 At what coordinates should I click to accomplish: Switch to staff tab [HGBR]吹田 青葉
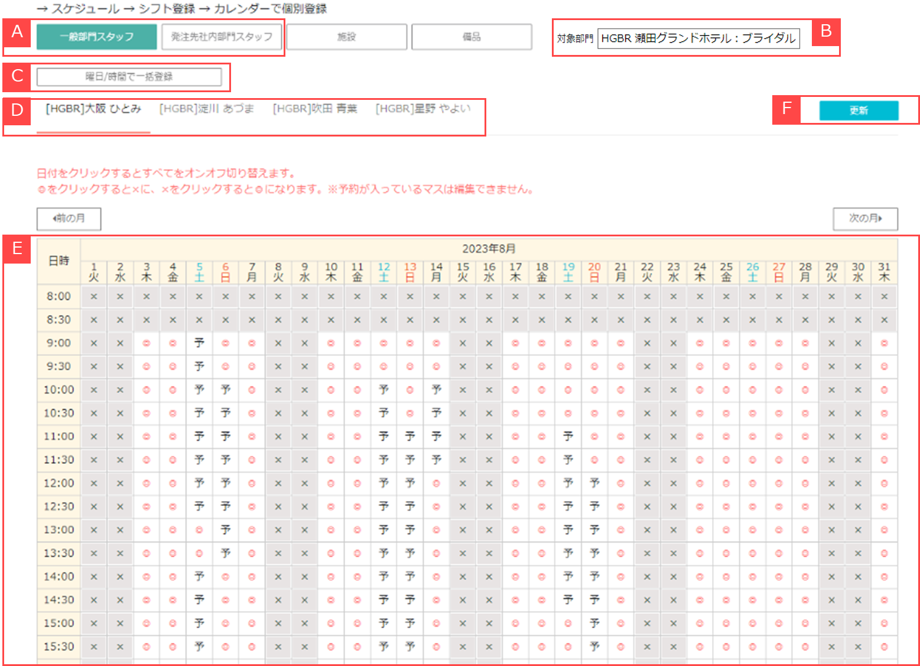point(315,109)
